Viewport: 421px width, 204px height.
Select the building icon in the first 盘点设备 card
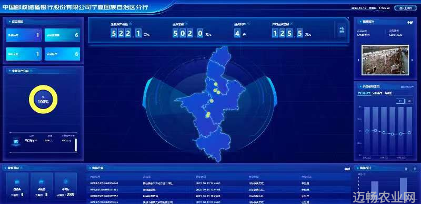[x=17, y=181]
